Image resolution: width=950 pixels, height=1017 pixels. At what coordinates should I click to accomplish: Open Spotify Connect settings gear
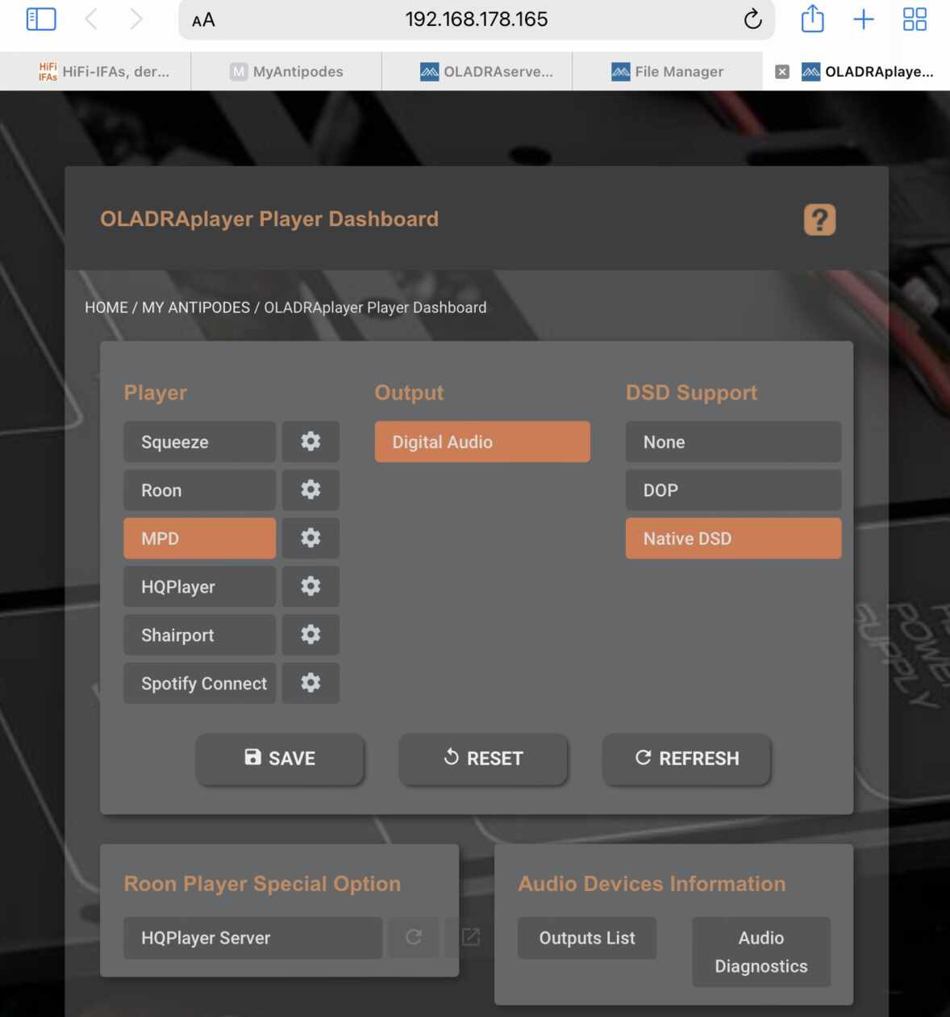[x=310, y=684]
